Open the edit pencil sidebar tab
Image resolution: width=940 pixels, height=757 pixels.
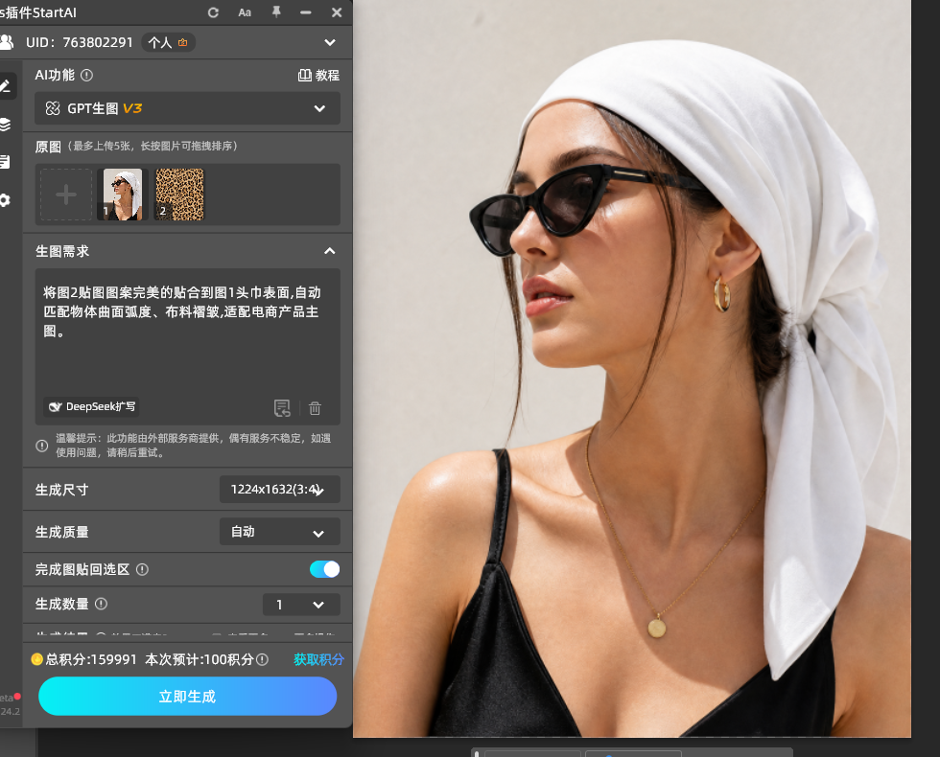point(6,86)
